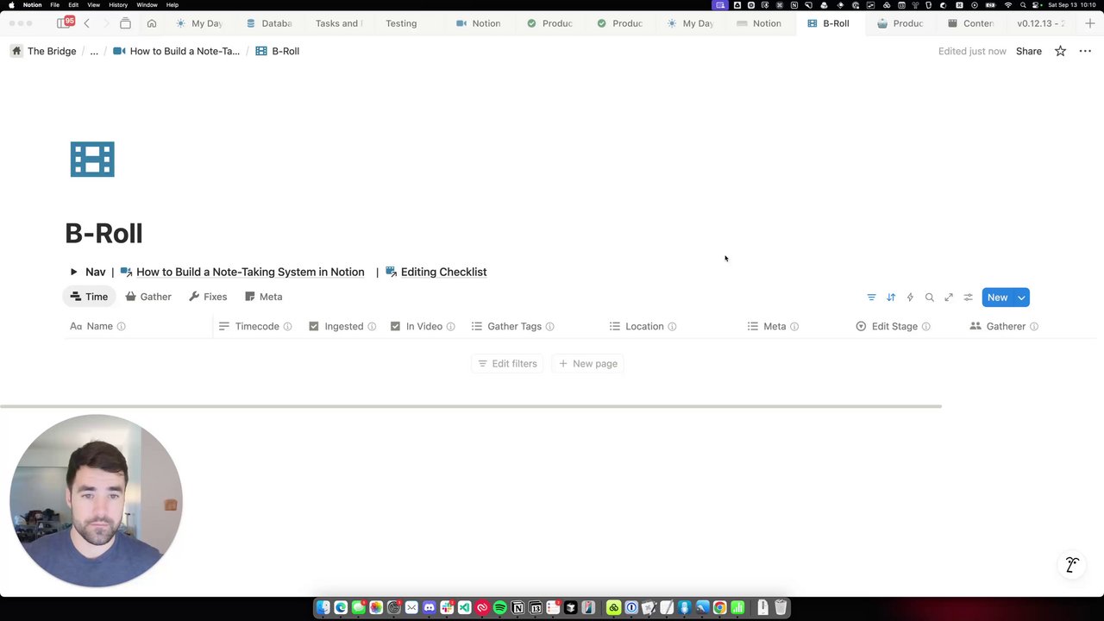
Task: Click the horizontal scrollbar below the table
Action: pos(471,406)
